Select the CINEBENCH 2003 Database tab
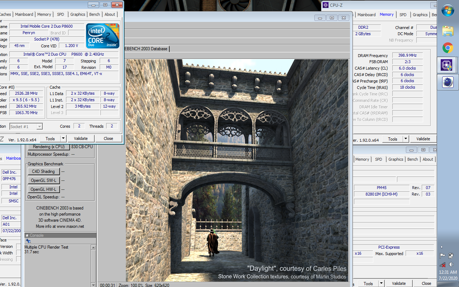This screenshot has height=287, width=459. [x=146, y=49]
